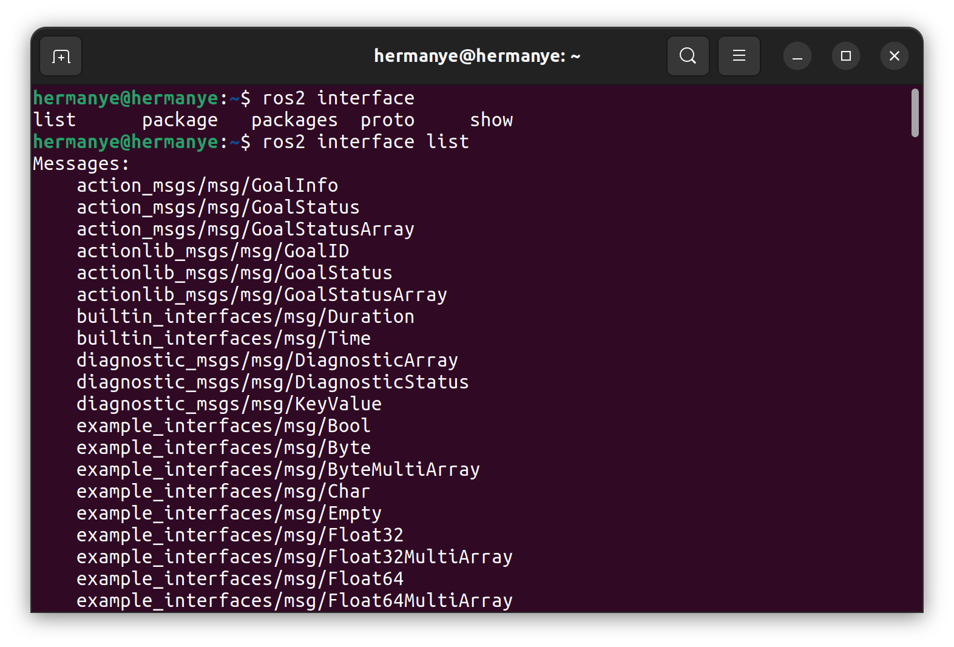The width and height of the screenshot is (954, 647).
Task: Click the completion suggestion 'show'
Action: (492, 120)
